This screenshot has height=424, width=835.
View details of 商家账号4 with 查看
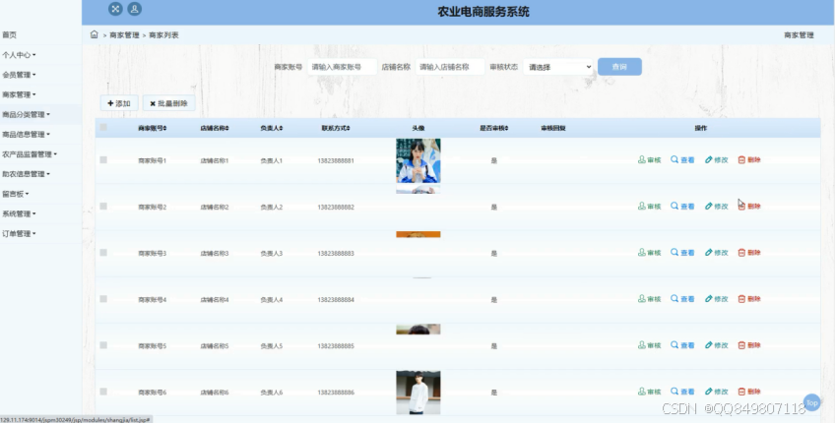point(682,299)
